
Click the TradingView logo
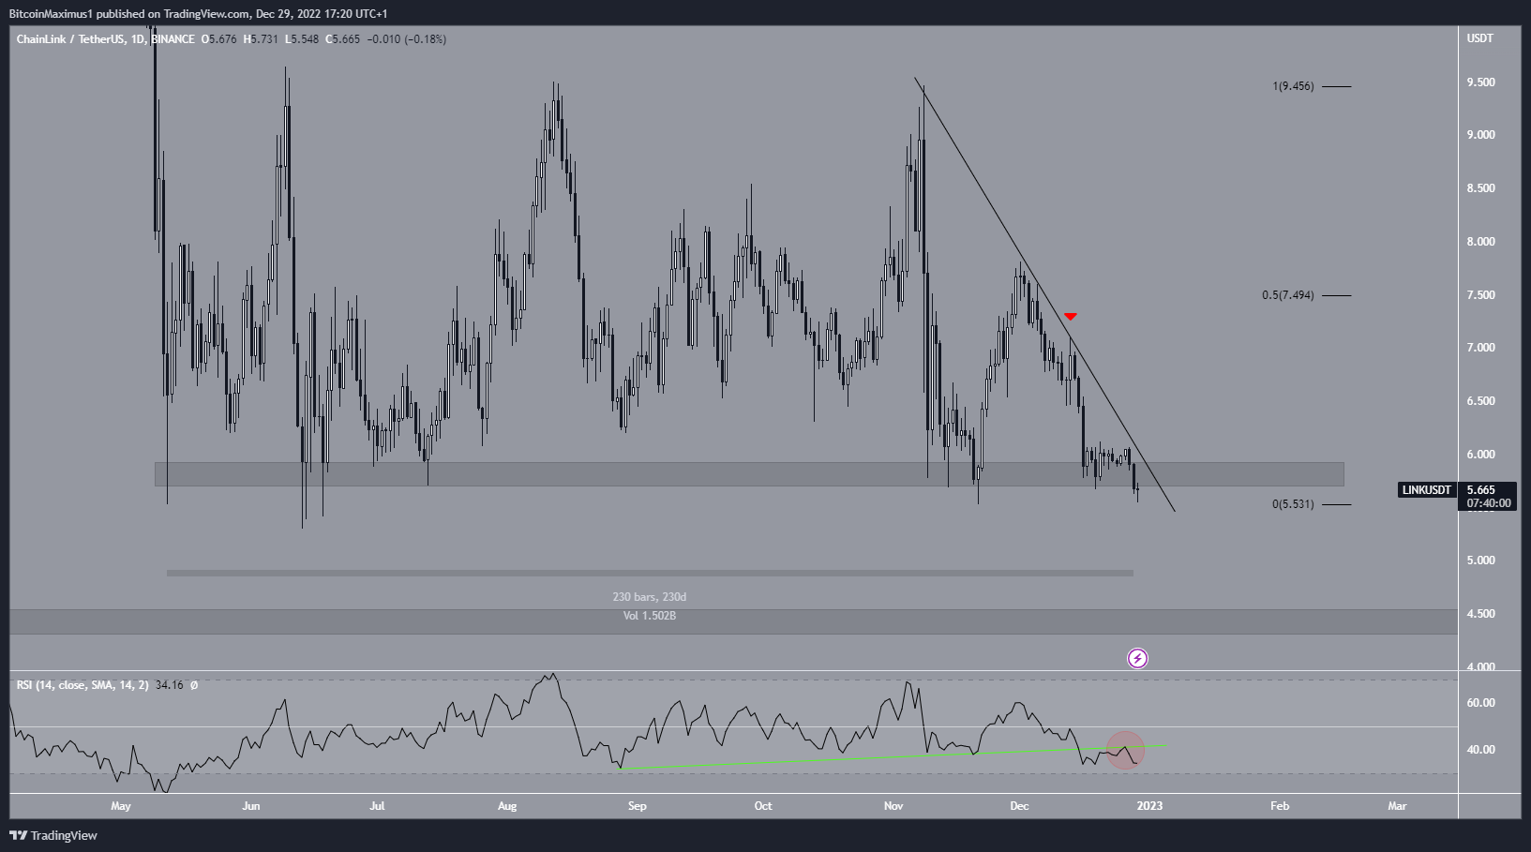[53, 835]
